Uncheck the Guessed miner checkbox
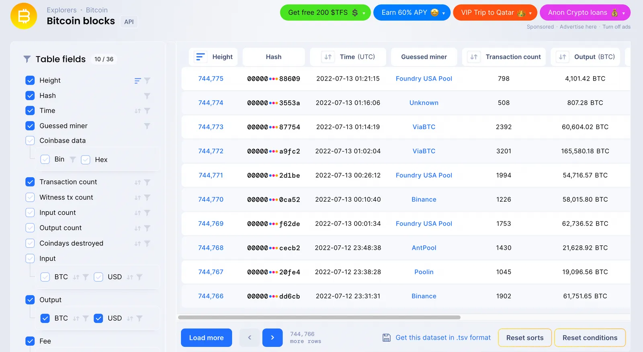The height and width of the screenshot is (352, 643). tap(30, 125)
